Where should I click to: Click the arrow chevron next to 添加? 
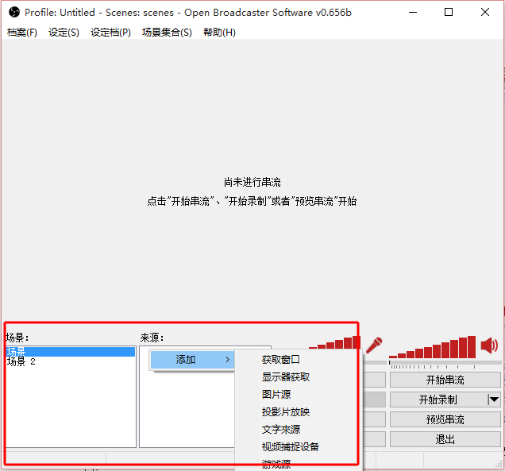coord(227,360)
